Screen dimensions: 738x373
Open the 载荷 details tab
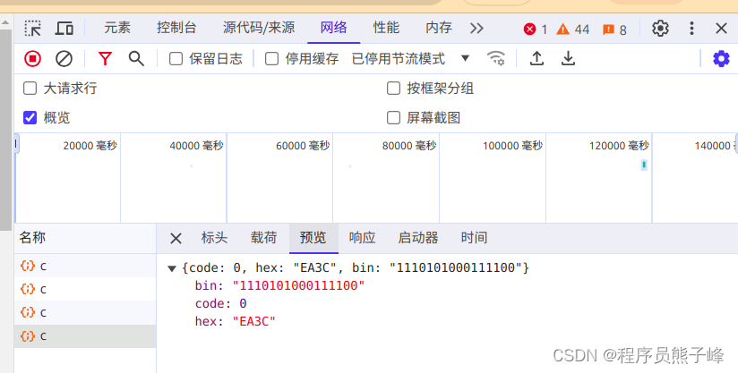[x=263, y=237]
